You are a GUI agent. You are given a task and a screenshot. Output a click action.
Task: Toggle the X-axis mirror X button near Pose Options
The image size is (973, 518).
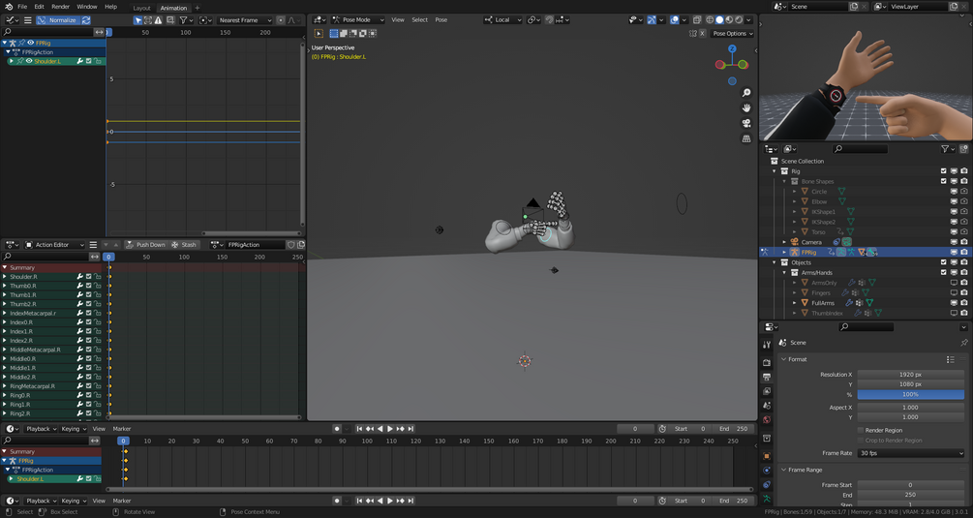pyautogui.click(x=702, y=34)
